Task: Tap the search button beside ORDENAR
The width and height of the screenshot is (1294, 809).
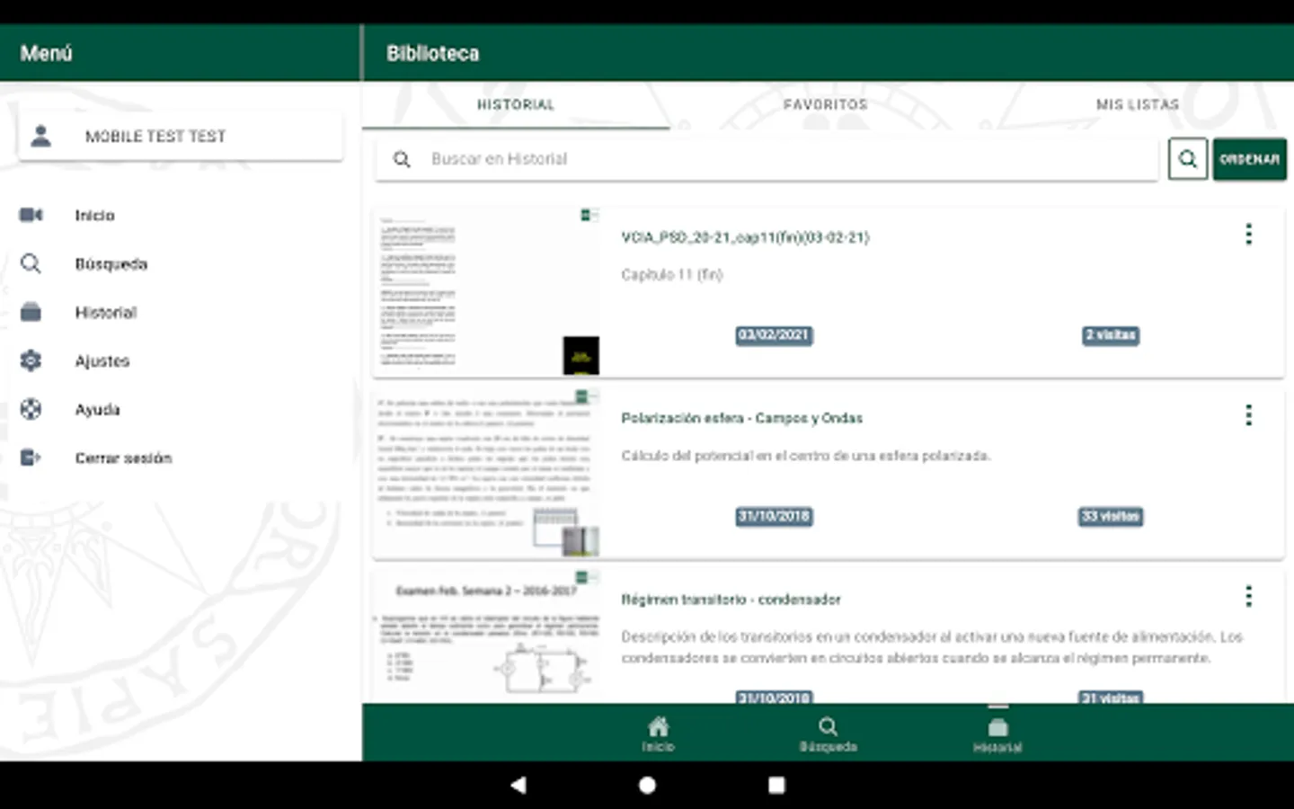Action: (1187, 159)
